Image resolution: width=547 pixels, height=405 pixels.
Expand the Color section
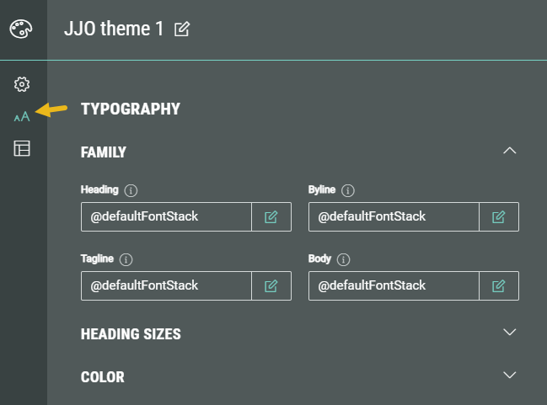pyautogui.click(x=508, y=375)
